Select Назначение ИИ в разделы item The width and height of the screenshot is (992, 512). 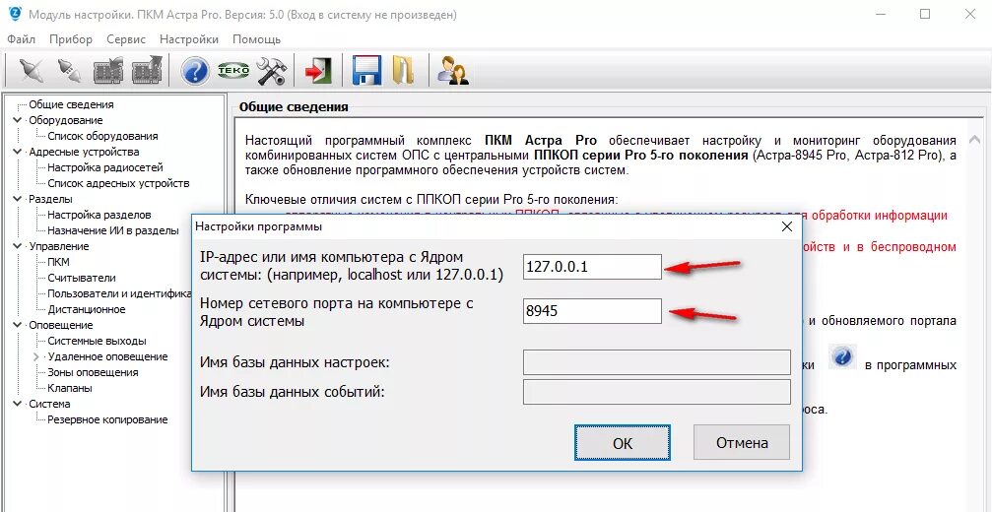click(113, 230)
